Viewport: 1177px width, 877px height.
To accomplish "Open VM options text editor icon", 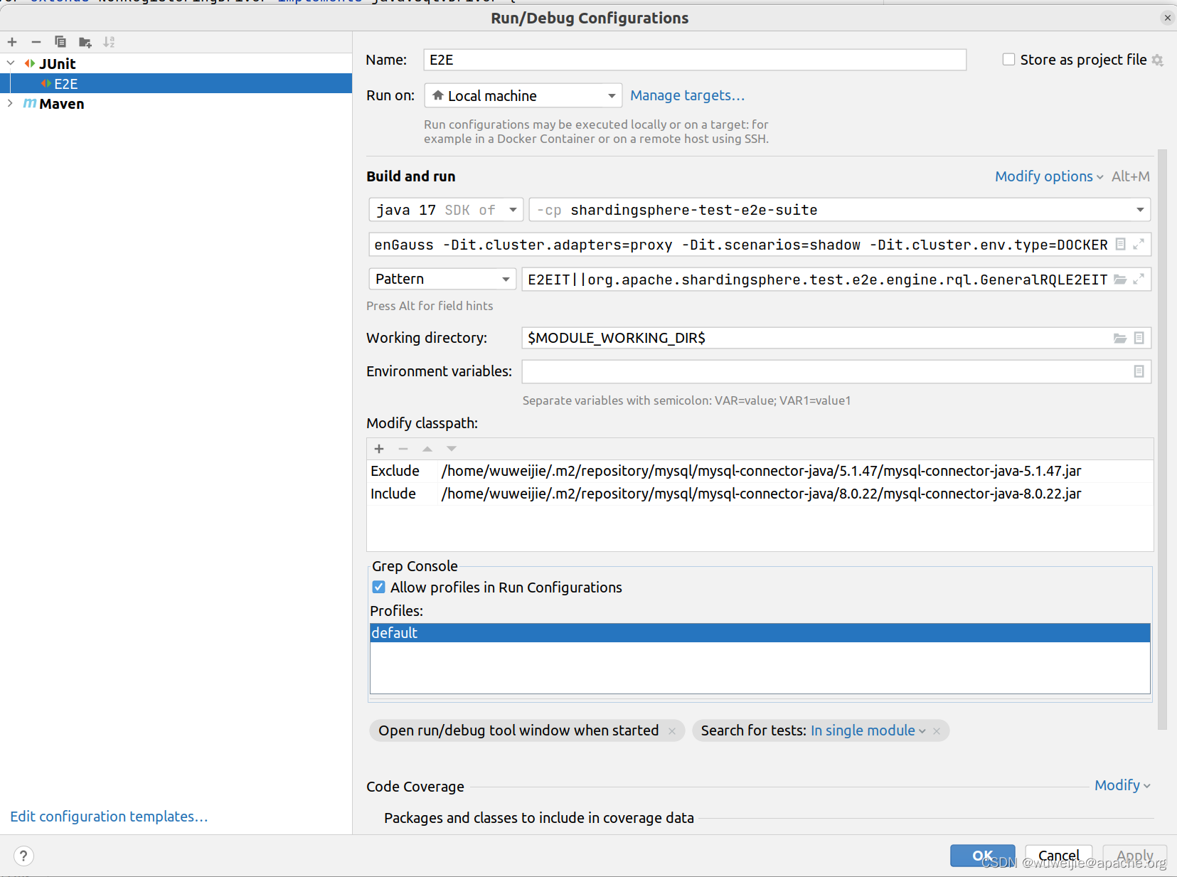I will 1121,244.
